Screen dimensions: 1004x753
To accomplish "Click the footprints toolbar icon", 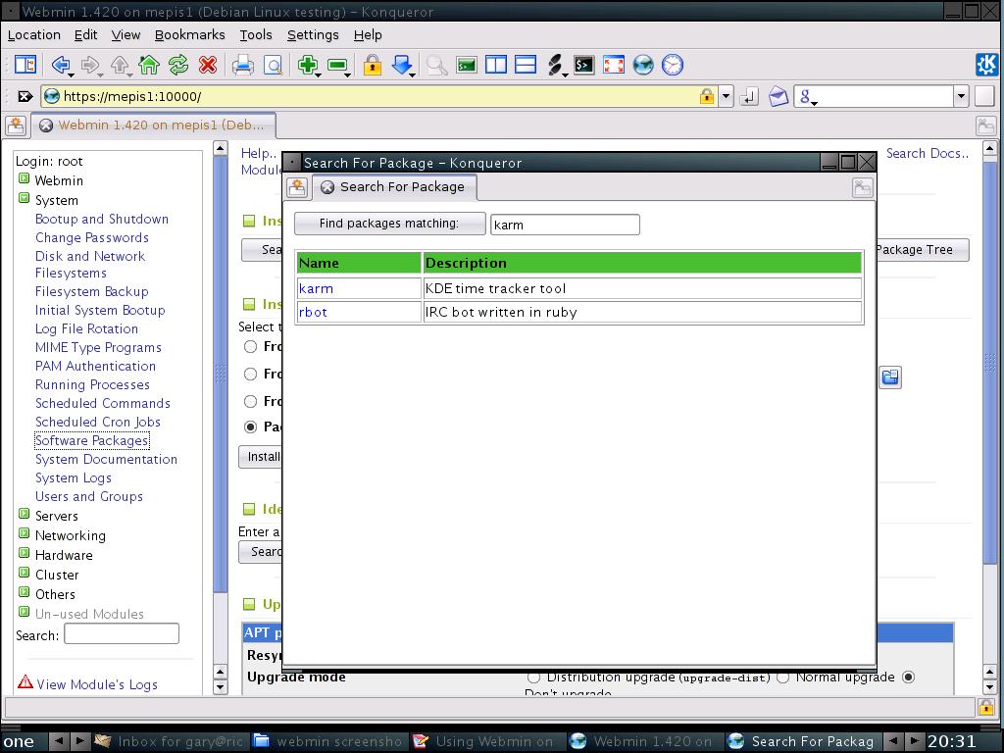I will point(555,65).
